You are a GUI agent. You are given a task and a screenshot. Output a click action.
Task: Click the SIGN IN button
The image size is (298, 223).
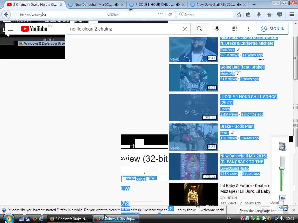tap(272, 29)
